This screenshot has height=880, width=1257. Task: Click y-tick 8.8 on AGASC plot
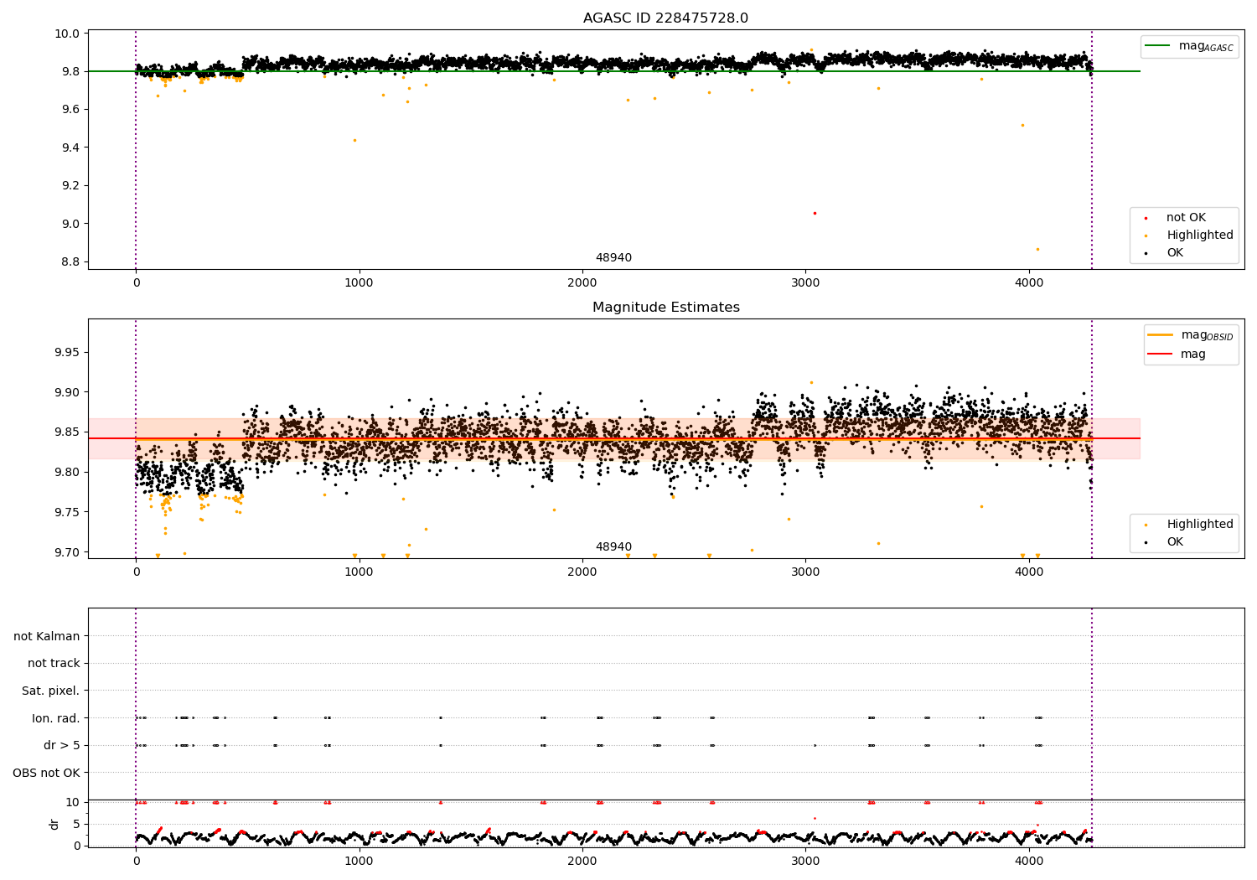pyautogui.click(x=70, y=261)
